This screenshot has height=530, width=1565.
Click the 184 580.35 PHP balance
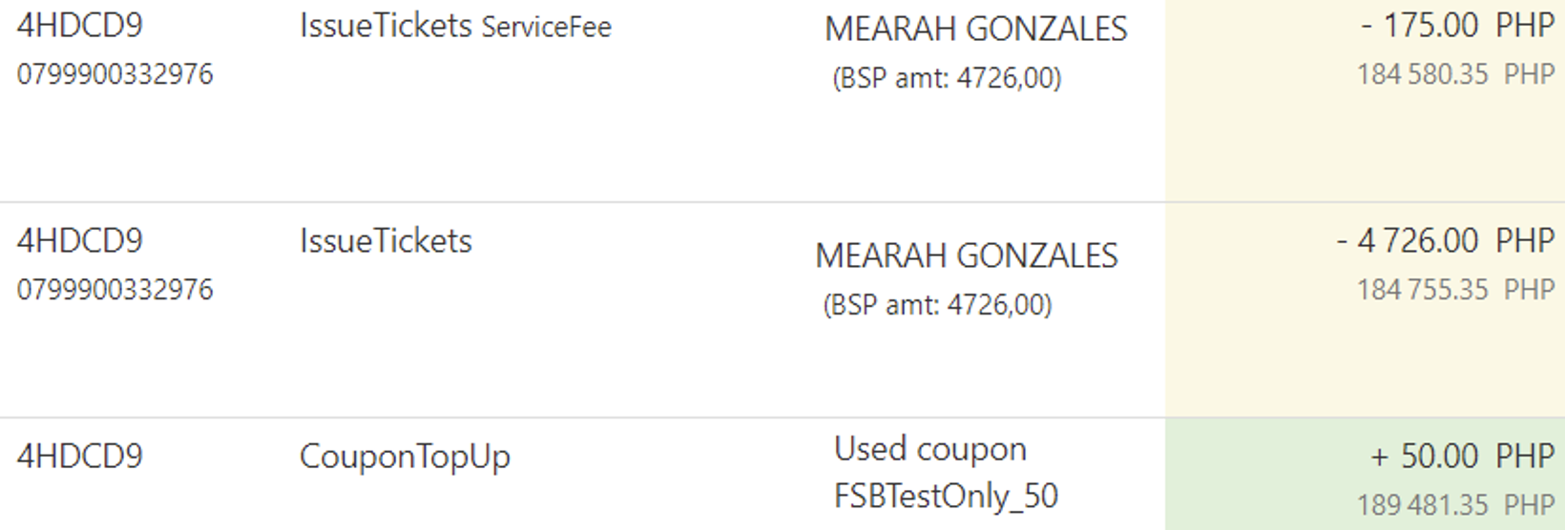tap(1455, 74)
